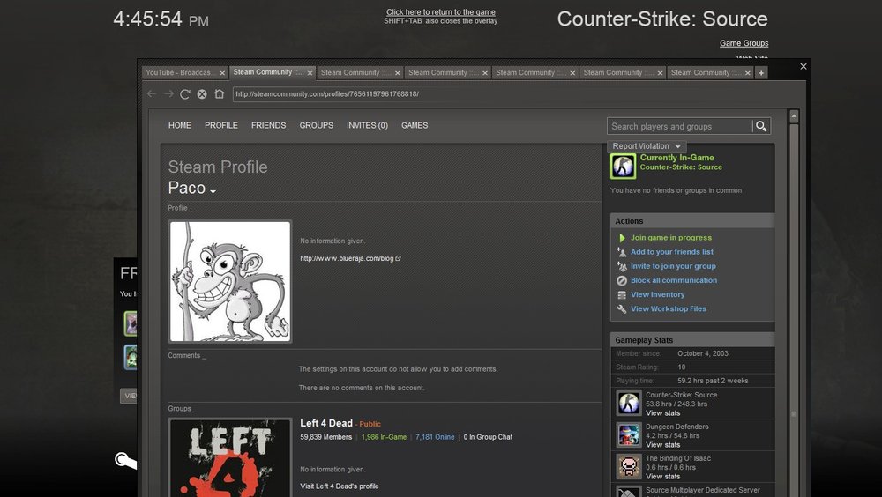Click the external-link icon beside blueraja.com

pyautogui.click(x=399, y=258)
